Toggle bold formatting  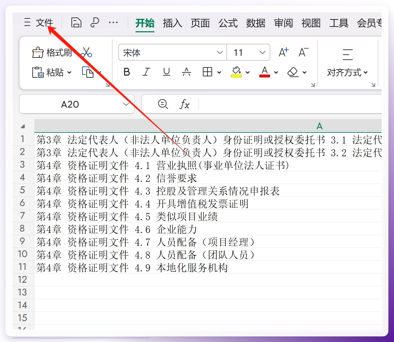click(x=126, y=72)
